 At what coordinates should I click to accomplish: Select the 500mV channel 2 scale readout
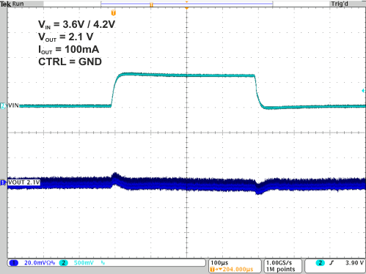[84, 263]
